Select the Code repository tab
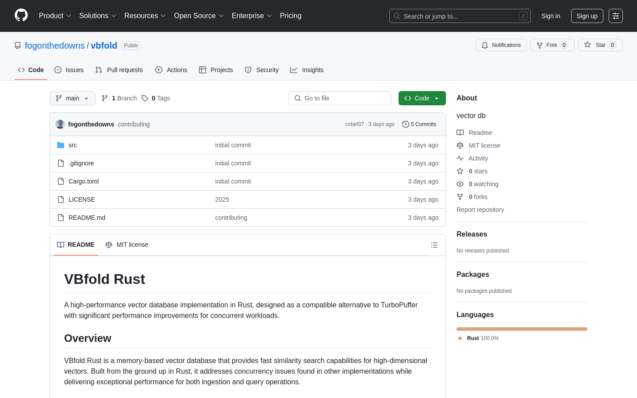637x398 pixels. point(31,70)
